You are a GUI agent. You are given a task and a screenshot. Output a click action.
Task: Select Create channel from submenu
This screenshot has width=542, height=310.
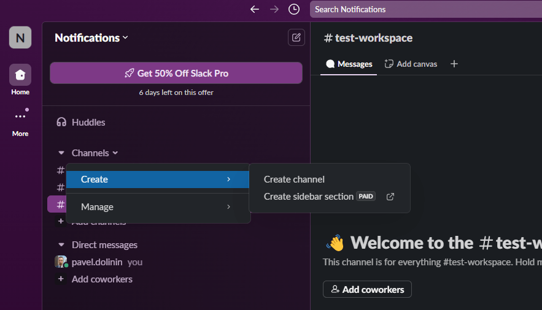294,180
